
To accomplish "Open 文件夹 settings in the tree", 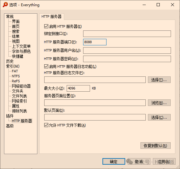I will [x=17, y=91].
